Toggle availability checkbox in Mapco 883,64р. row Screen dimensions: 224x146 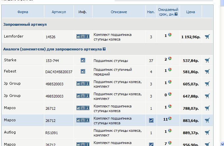(151, 121)
